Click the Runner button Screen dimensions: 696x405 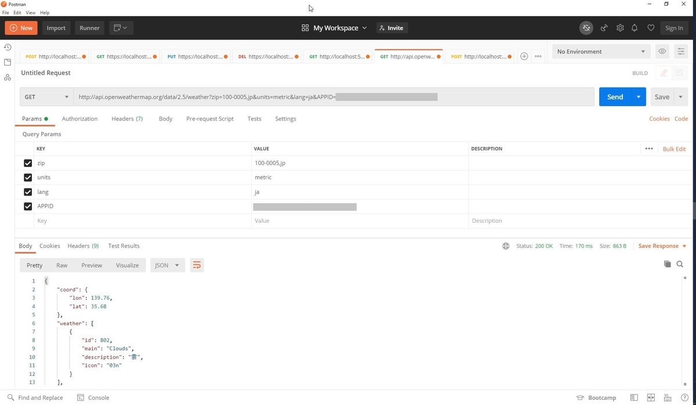pyautogui.click(x=89, y=28)
